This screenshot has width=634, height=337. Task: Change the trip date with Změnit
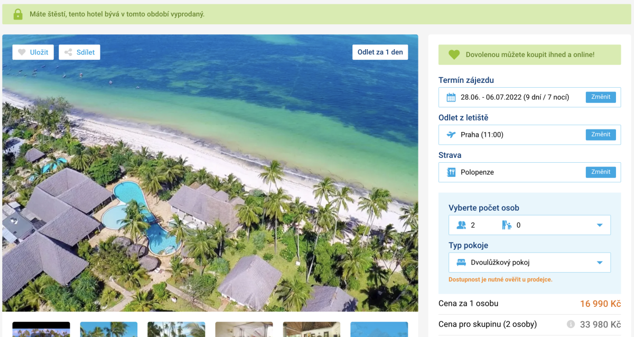[601, 97]
